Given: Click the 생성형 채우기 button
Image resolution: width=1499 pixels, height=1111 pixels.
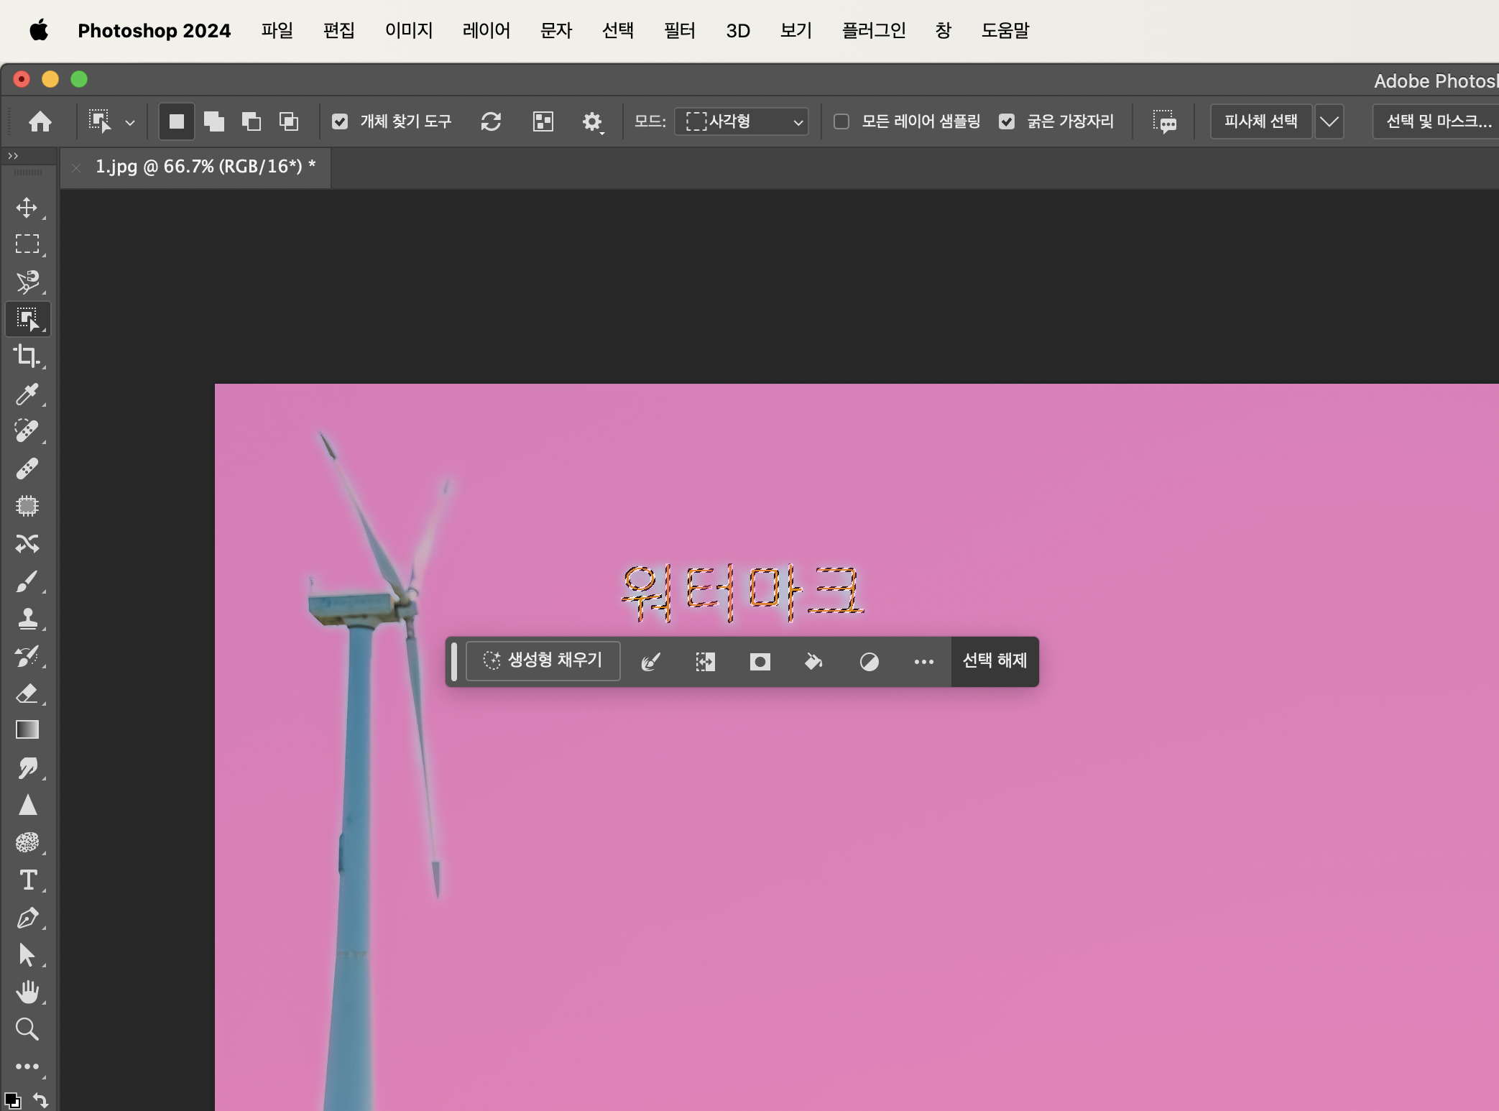Looking at the screenshot, I should (543, 660).
